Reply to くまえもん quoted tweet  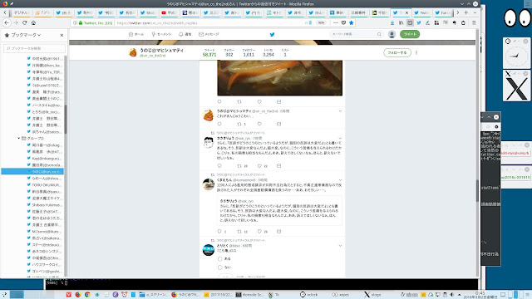click(x=219, y=232)
